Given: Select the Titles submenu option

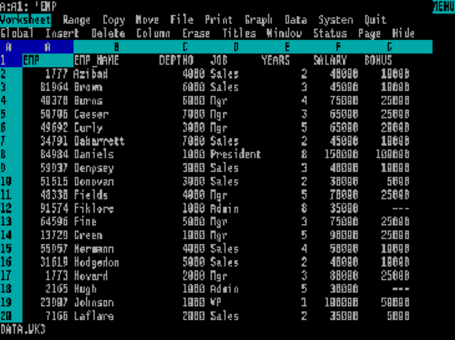Looking at the screenshot, I should click(x=239, y=33).
